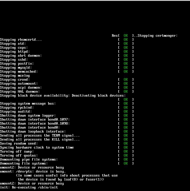Click the 'In some cases useful info' line
The height and width of the screenshot is (191, 190).
pos(67,176)
